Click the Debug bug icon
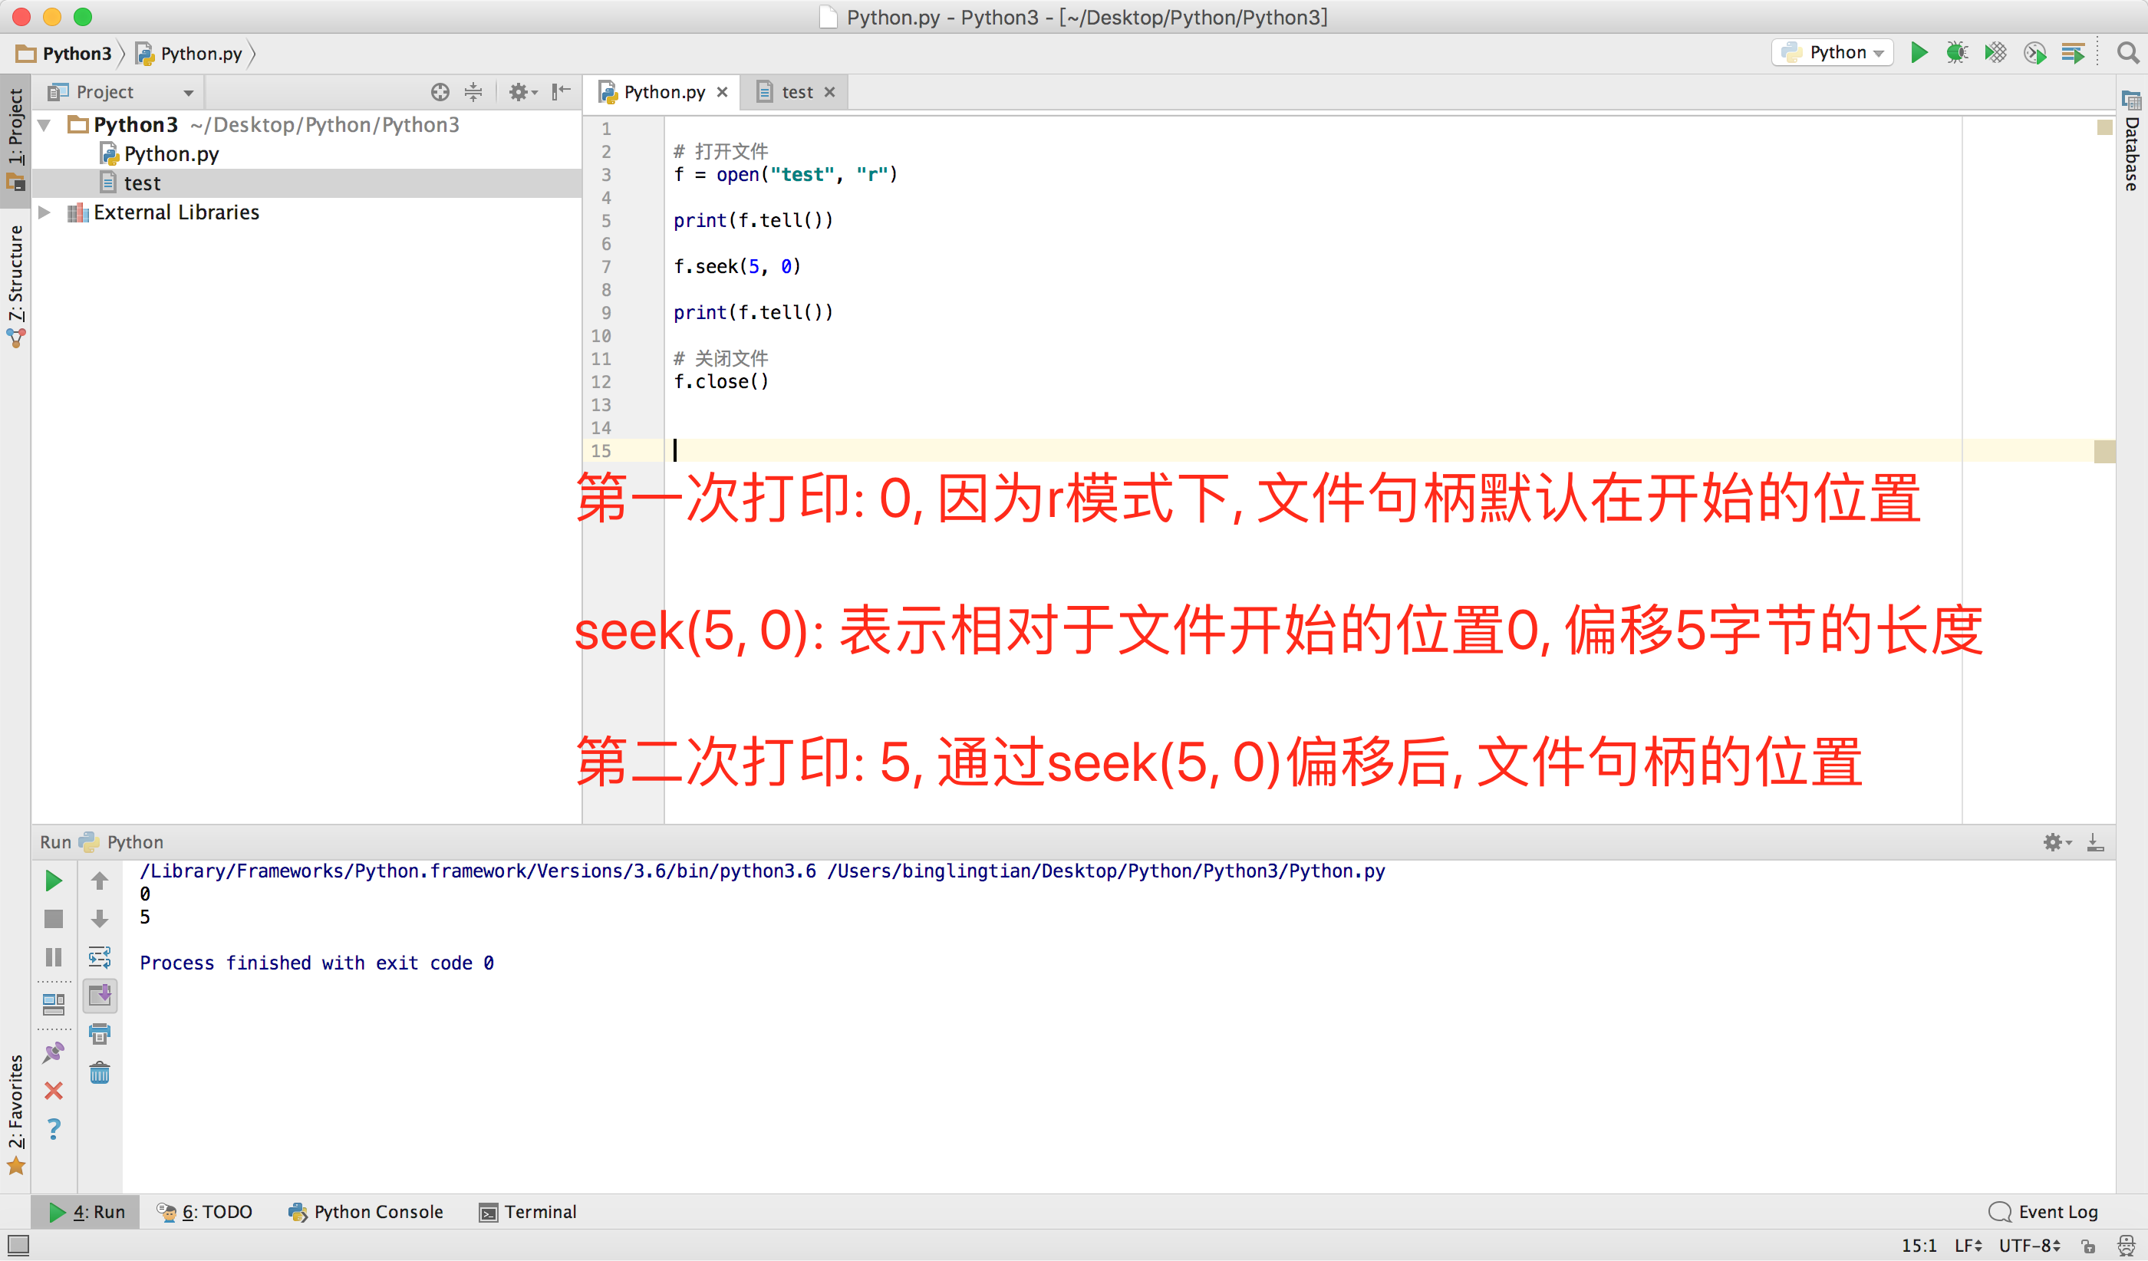2148x1261 pixels. pos(1957,53)
